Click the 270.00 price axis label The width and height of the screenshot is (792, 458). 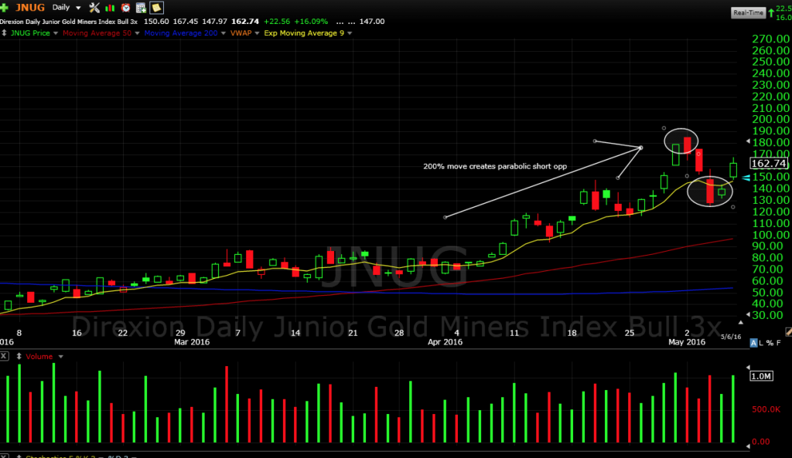(x=771, y=39)
